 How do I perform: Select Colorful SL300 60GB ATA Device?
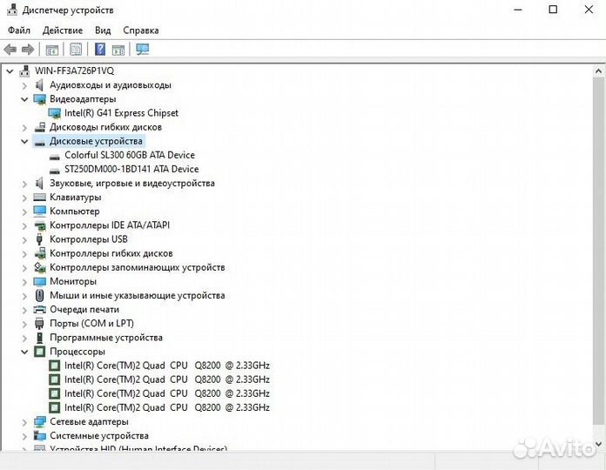tap(130, 155)
